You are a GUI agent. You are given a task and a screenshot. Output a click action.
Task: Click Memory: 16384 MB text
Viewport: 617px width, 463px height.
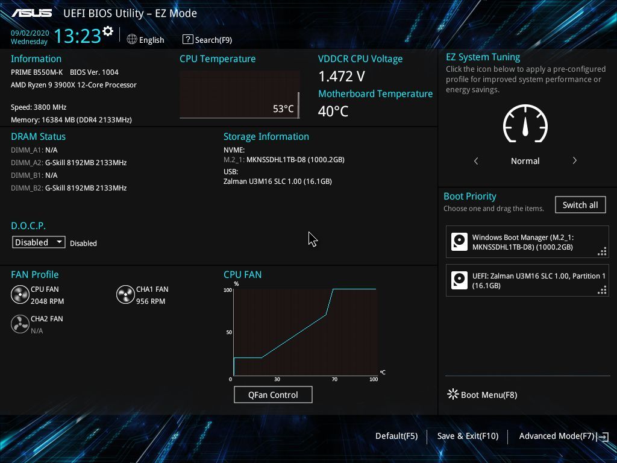[71, 120]
